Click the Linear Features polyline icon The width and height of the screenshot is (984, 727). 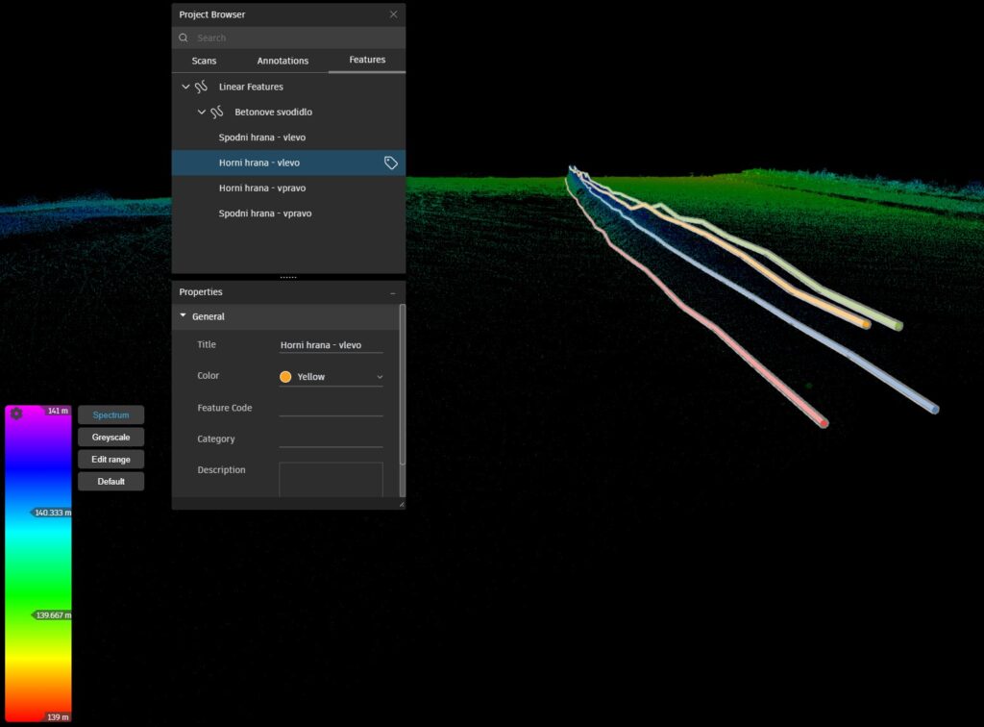point(202,87)
